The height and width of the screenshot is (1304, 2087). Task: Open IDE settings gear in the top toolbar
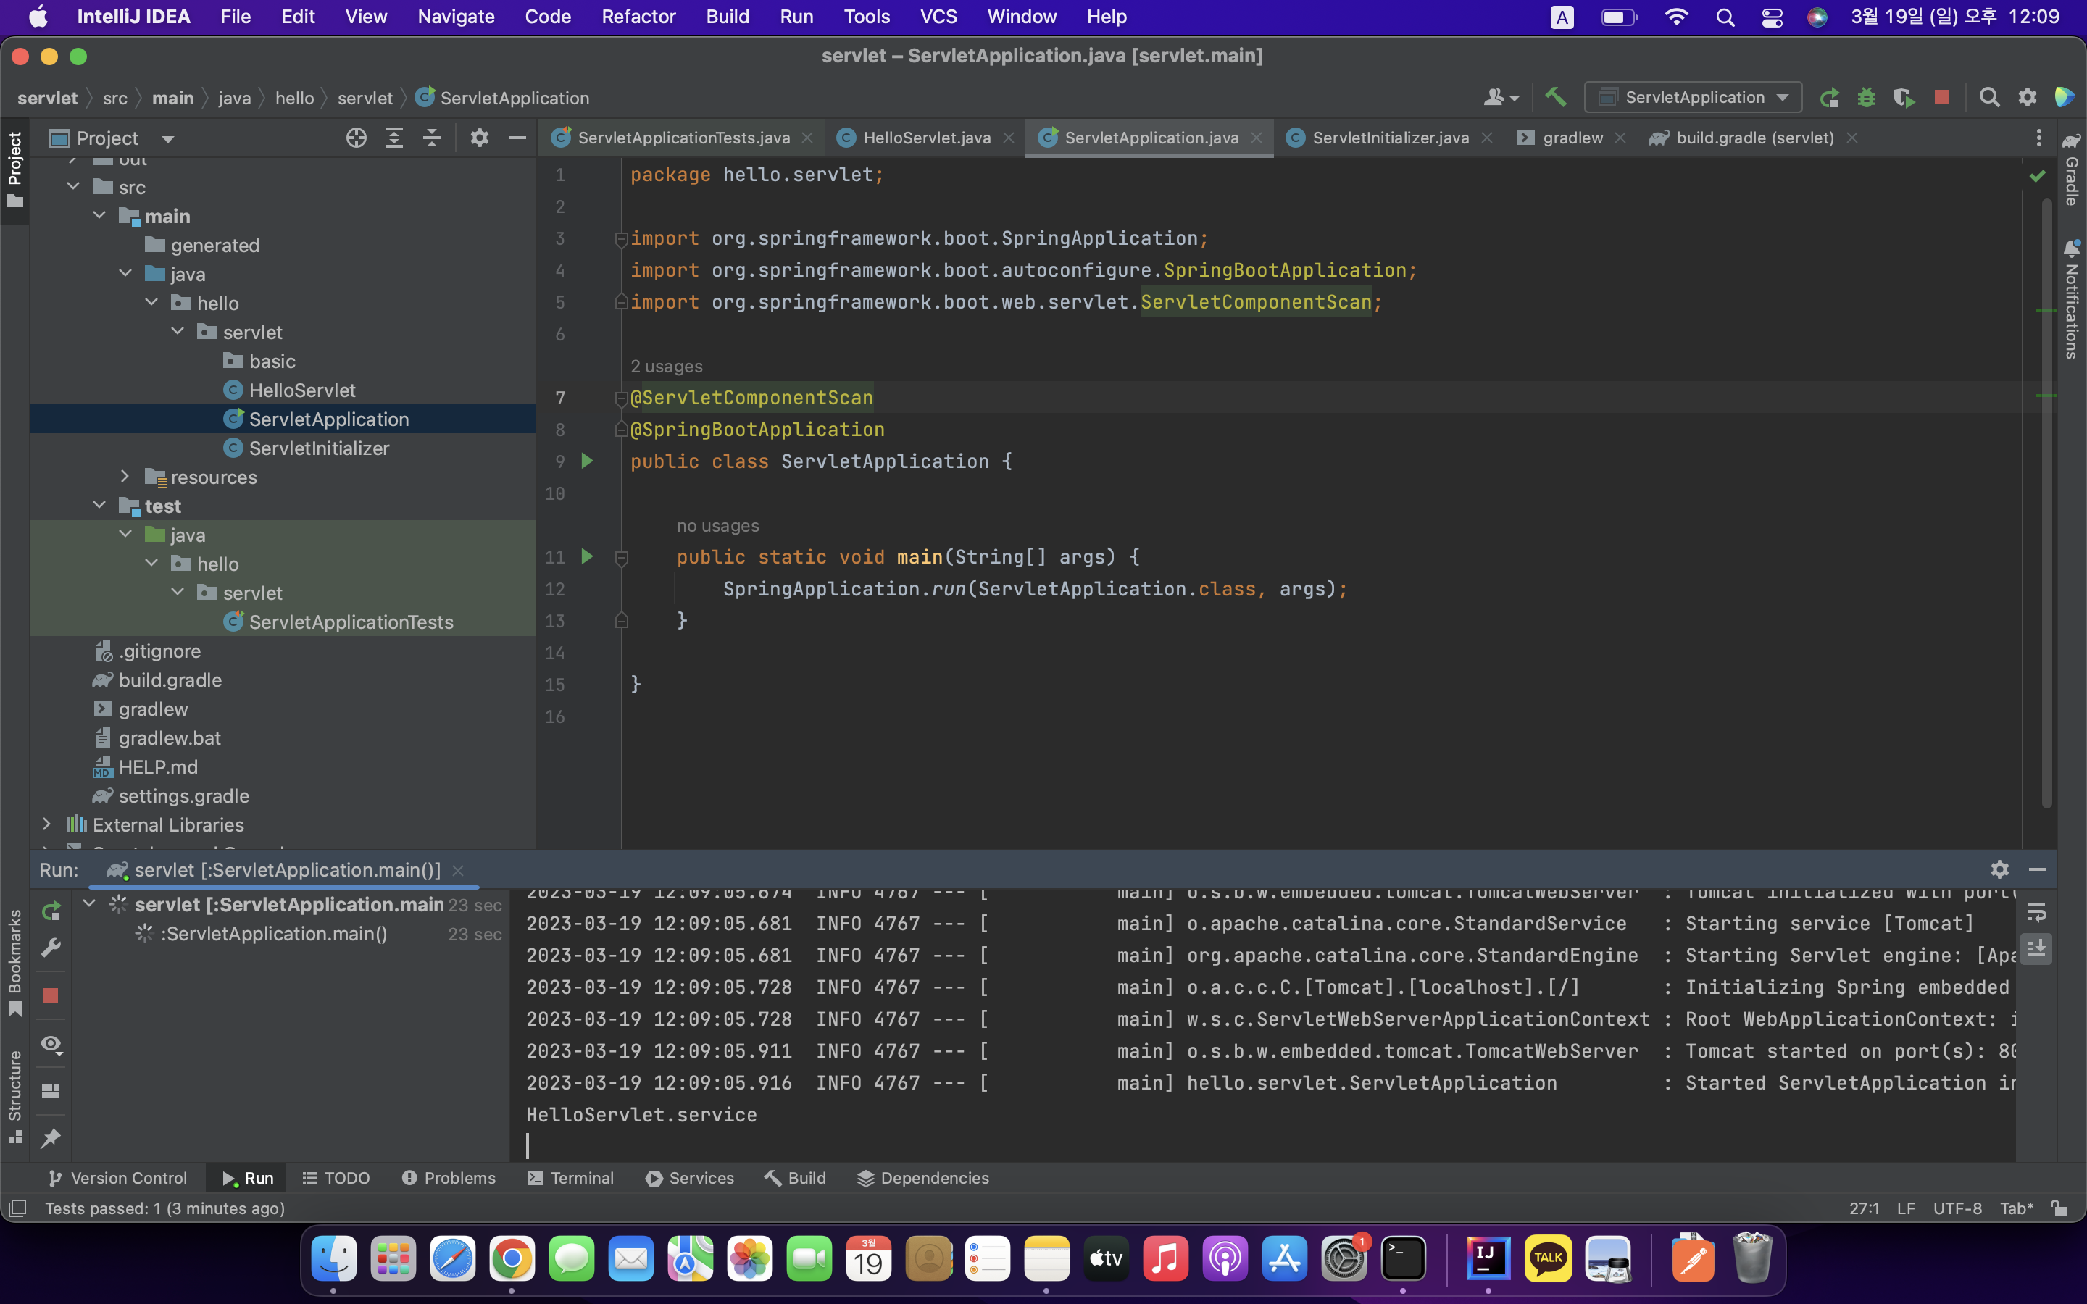pos(2028,98)
